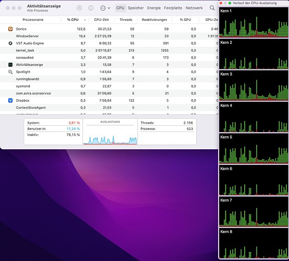Select the Spotlight magnifier icon

pos(10,72)
